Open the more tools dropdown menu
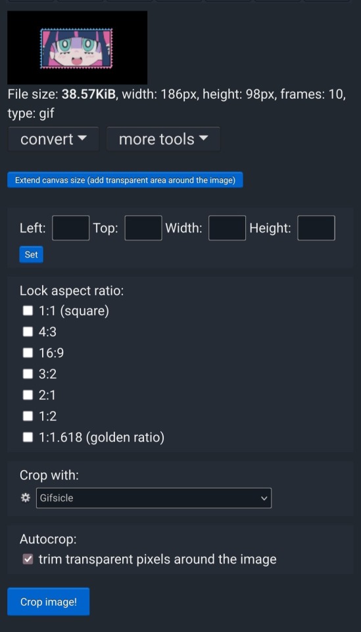361x632 pixels. 163,139
